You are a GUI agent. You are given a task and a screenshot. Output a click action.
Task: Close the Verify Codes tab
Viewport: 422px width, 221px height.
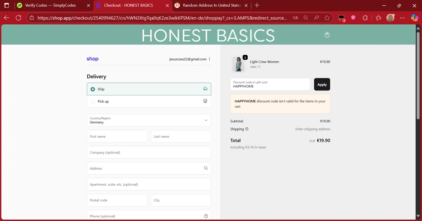(x=89, y=5)
